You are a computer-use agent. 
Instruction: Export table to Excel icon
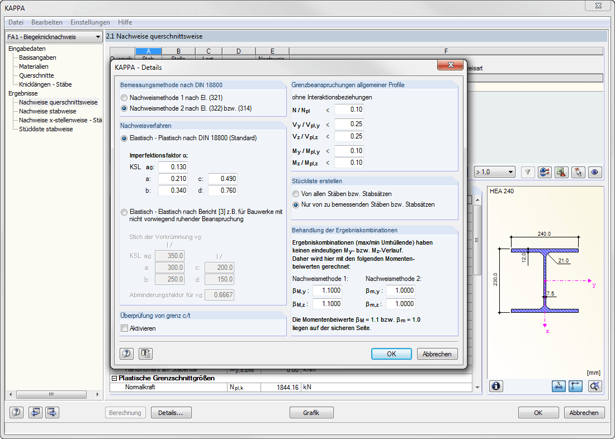tap(562, 172)
